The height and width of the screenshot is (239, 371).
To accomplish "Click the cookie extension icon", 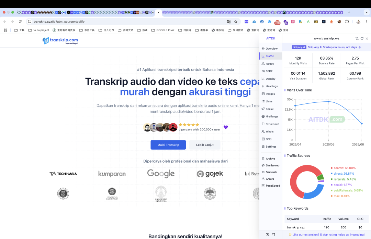I will coord(339,22).
